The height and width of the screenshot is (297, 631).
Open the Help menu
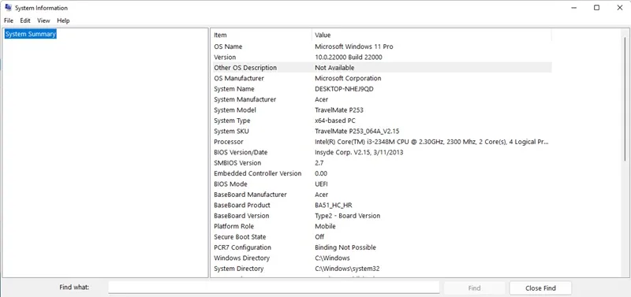pos(63,20)
